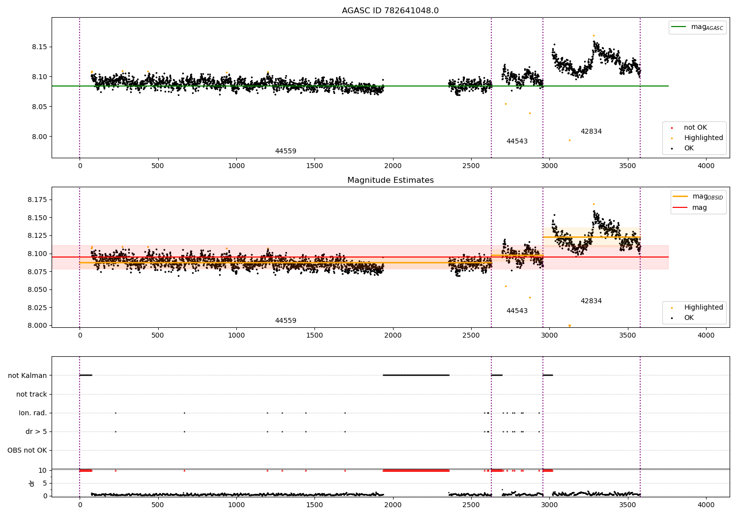The width and height of the screenshot is (737, 516).
Task: Click obsid label 42834 in Magnitude Estimates plot
Action: point(591,301)
